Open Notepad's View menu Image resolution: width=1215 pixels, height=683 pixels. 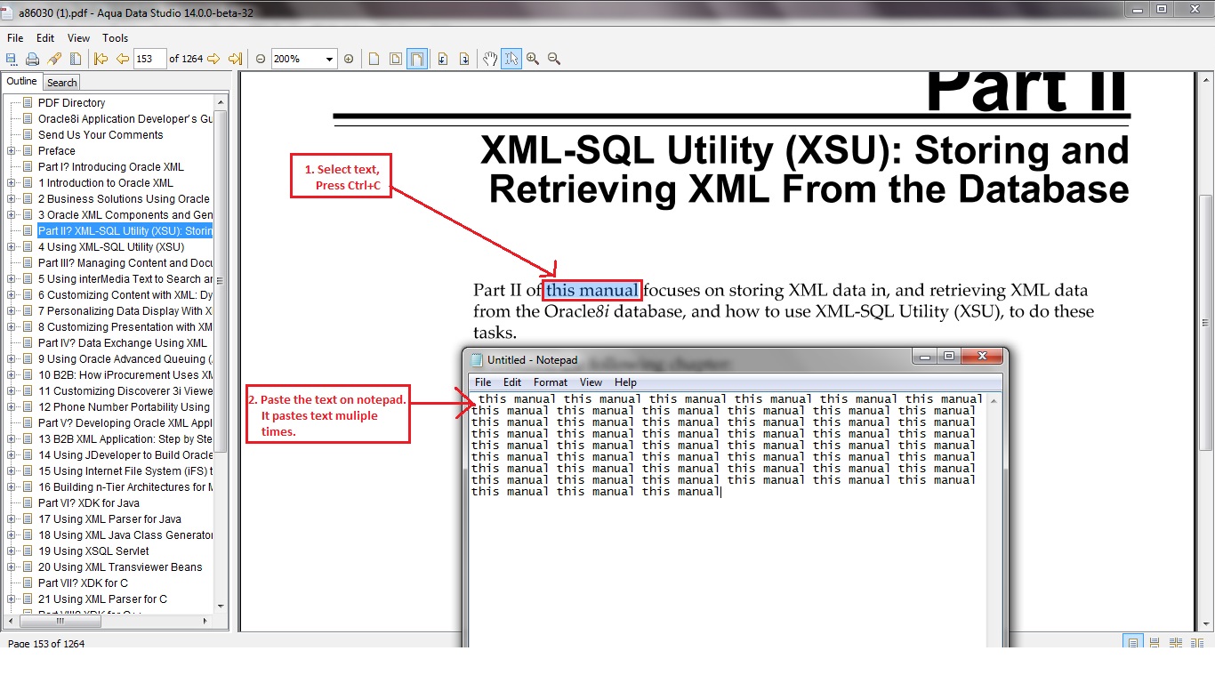tap(591, 382)
